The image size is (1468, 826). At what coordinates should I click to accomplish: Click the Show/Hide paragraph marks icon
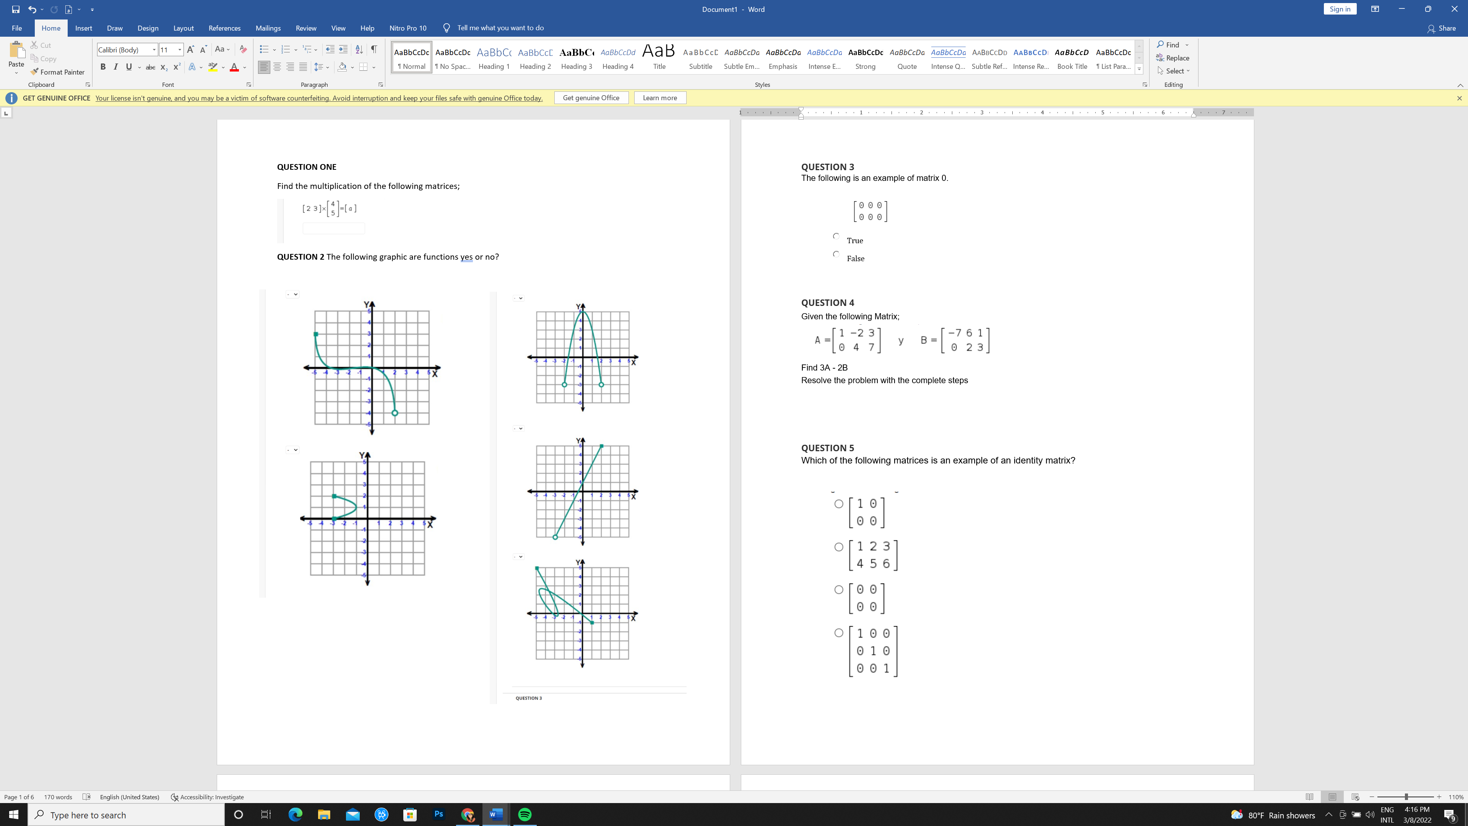pos(374,50)
